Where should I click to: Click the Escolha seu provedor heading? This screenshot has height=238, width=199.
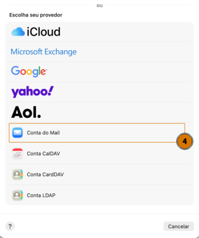tap(36, 15)
